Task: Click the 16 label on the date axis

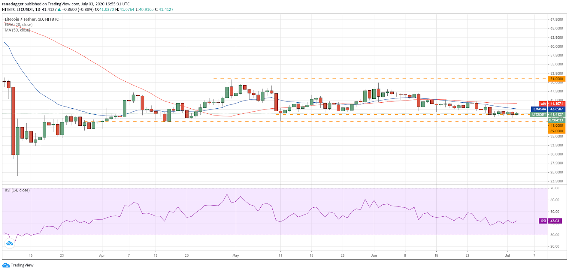Action: point(31,255)
